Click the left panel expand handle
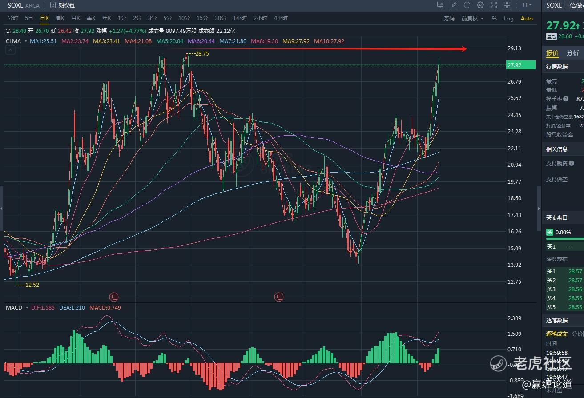The image size is (584, 398). click(x=2, y=209)
